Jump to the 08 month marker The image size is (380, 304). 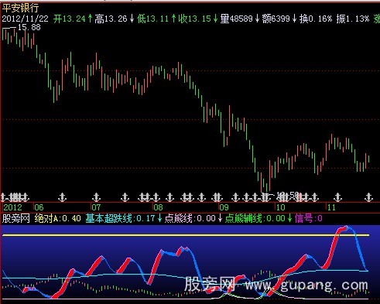pos(158,207)
